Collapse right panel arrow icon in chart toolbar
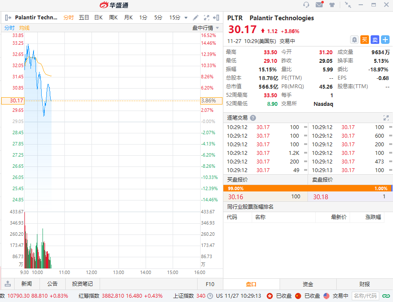This screenshot has width=393, height=302. [x=216, y=18]
